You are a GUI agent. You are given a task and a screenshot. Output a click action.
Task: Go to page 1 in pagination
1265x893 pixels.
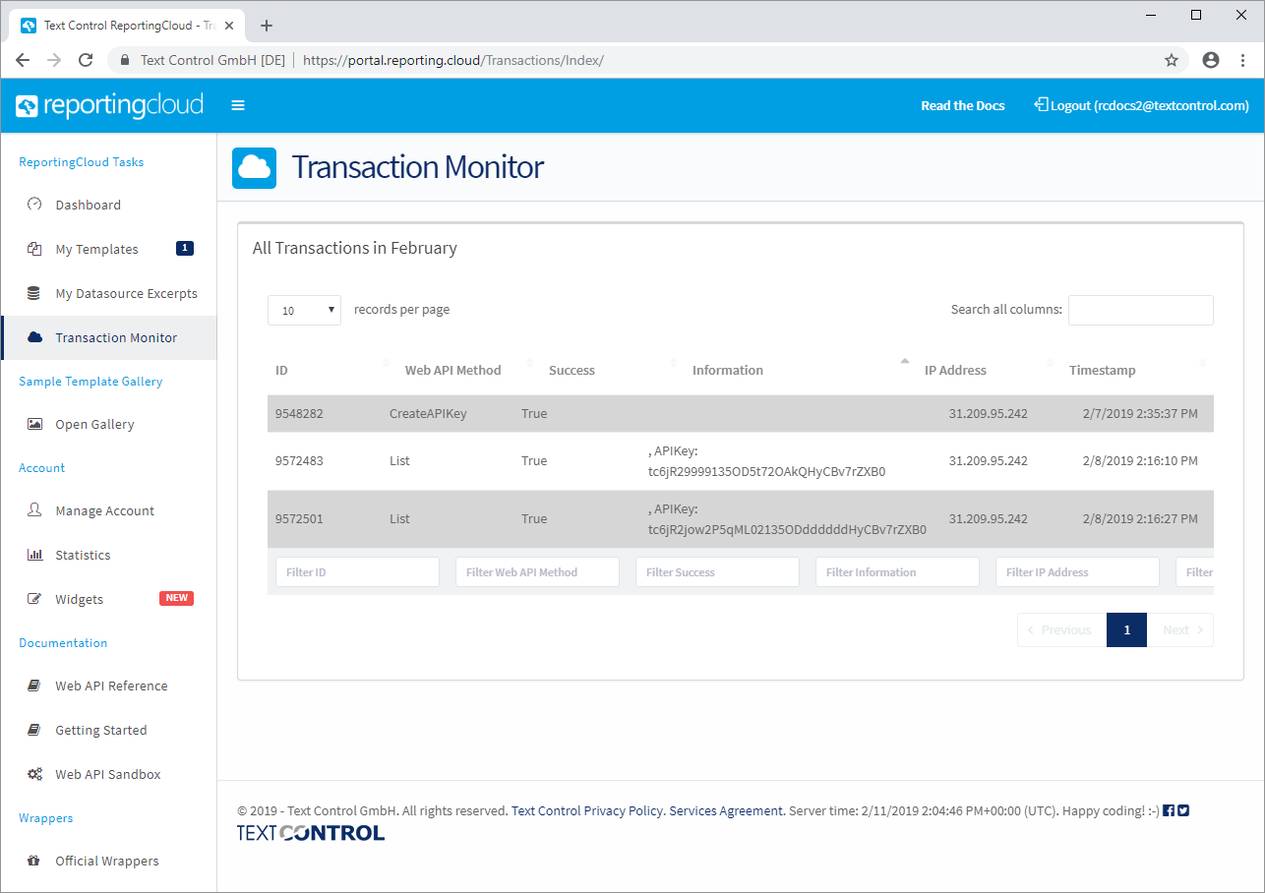(1126, 629)
